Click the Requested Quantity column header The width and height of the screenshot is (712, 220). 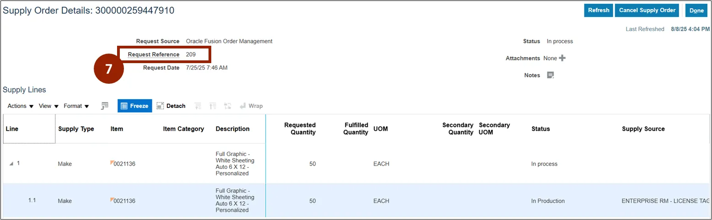(x=300, y=129)
